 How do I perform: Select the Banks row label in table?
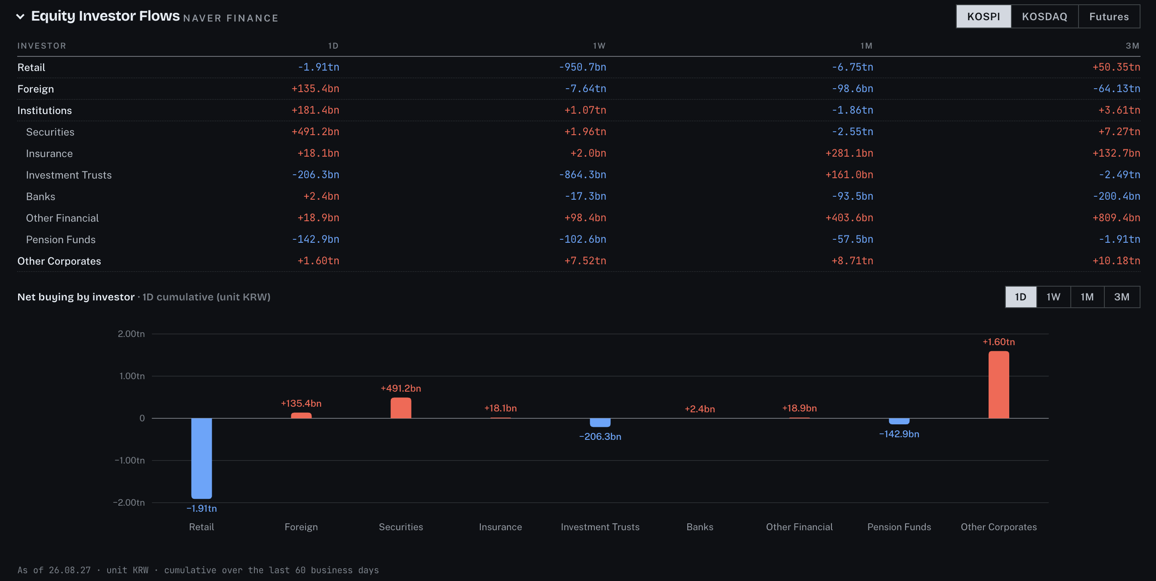click(40, 197)
